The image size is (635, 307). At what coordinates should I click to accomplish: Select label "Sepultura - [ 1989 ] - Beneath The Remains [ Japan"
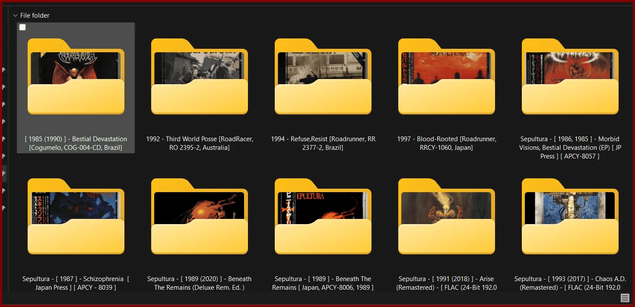pos(323,283)
